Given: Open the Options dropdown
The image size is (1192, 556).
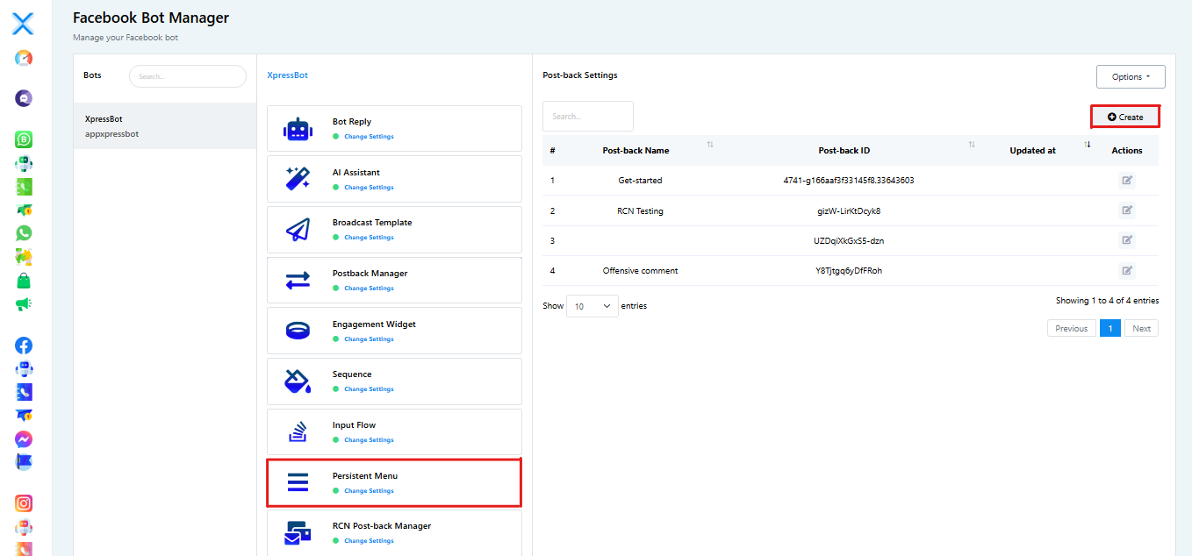Looking at the screenshot, I should point(1130,77).
